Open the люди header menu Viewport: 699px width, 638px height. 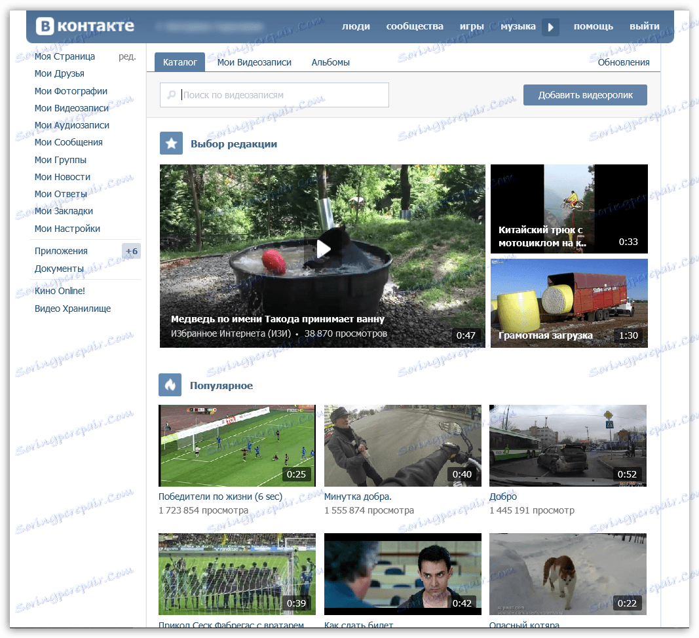click(356, 26)
